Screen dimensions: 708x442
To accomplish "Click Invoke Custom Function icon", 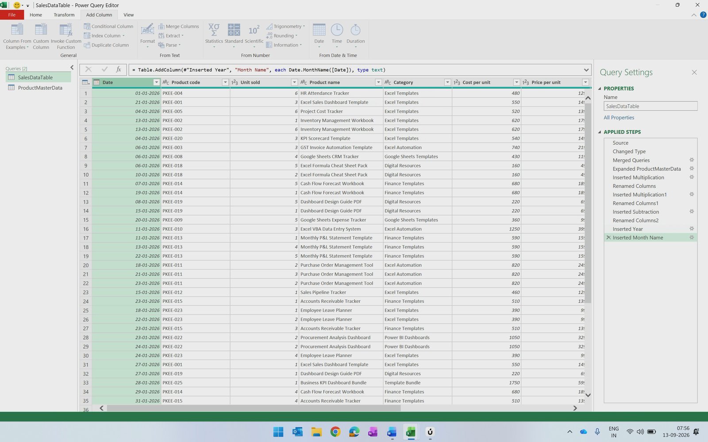I will point(66,30).
